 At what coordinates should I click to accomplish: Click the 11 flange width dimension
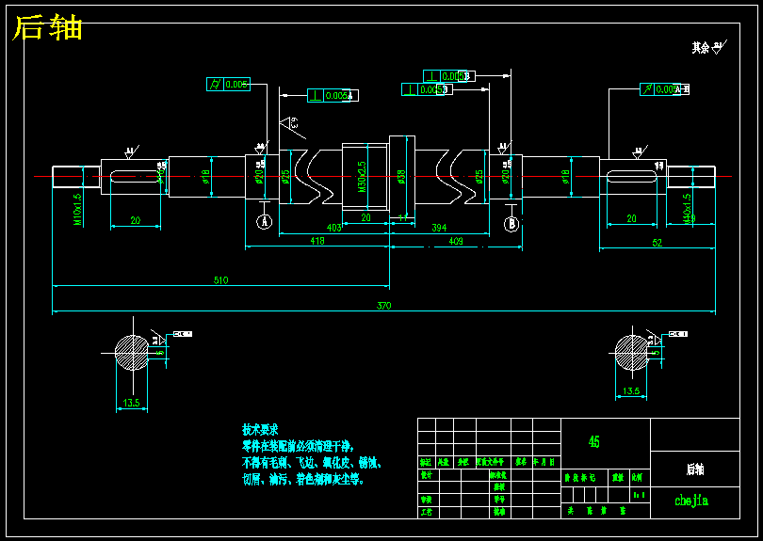(403, 217)
